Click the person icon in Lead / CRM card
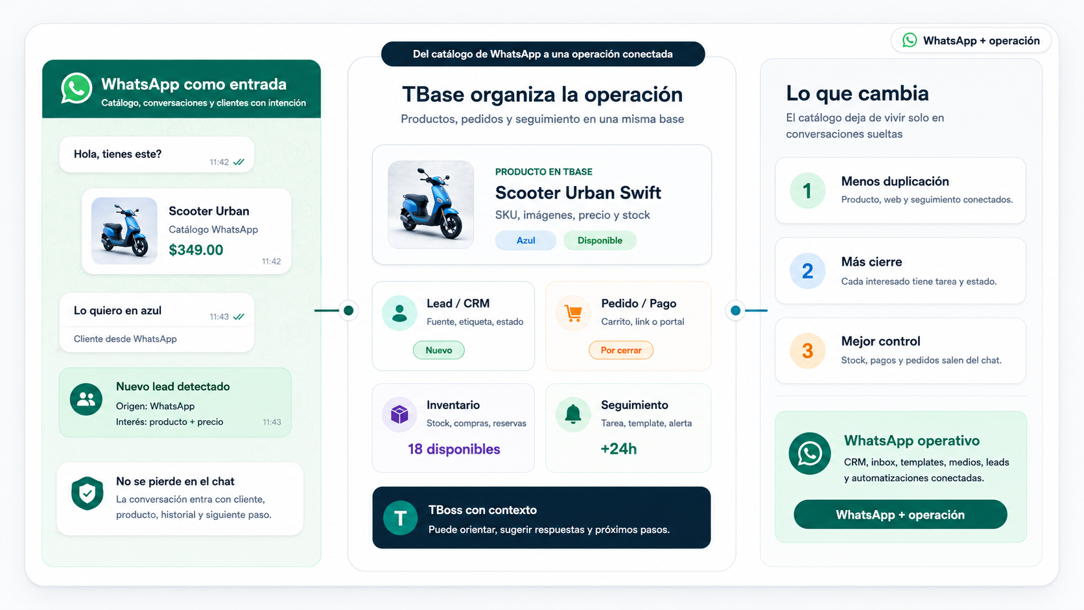The height and width of the screenshot is (610, 1084). [x=400, y=313]
